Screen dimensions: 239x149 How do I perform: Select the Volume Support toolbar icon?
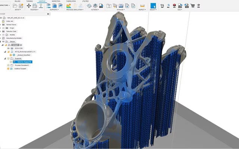[55, 6]
